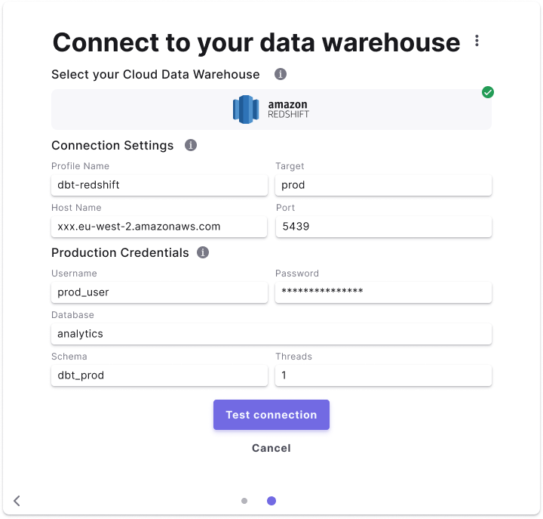The height and width of the screenshot is (519, 543).
Task: Go back with the left chevron arrow
Action: (17, 500)
